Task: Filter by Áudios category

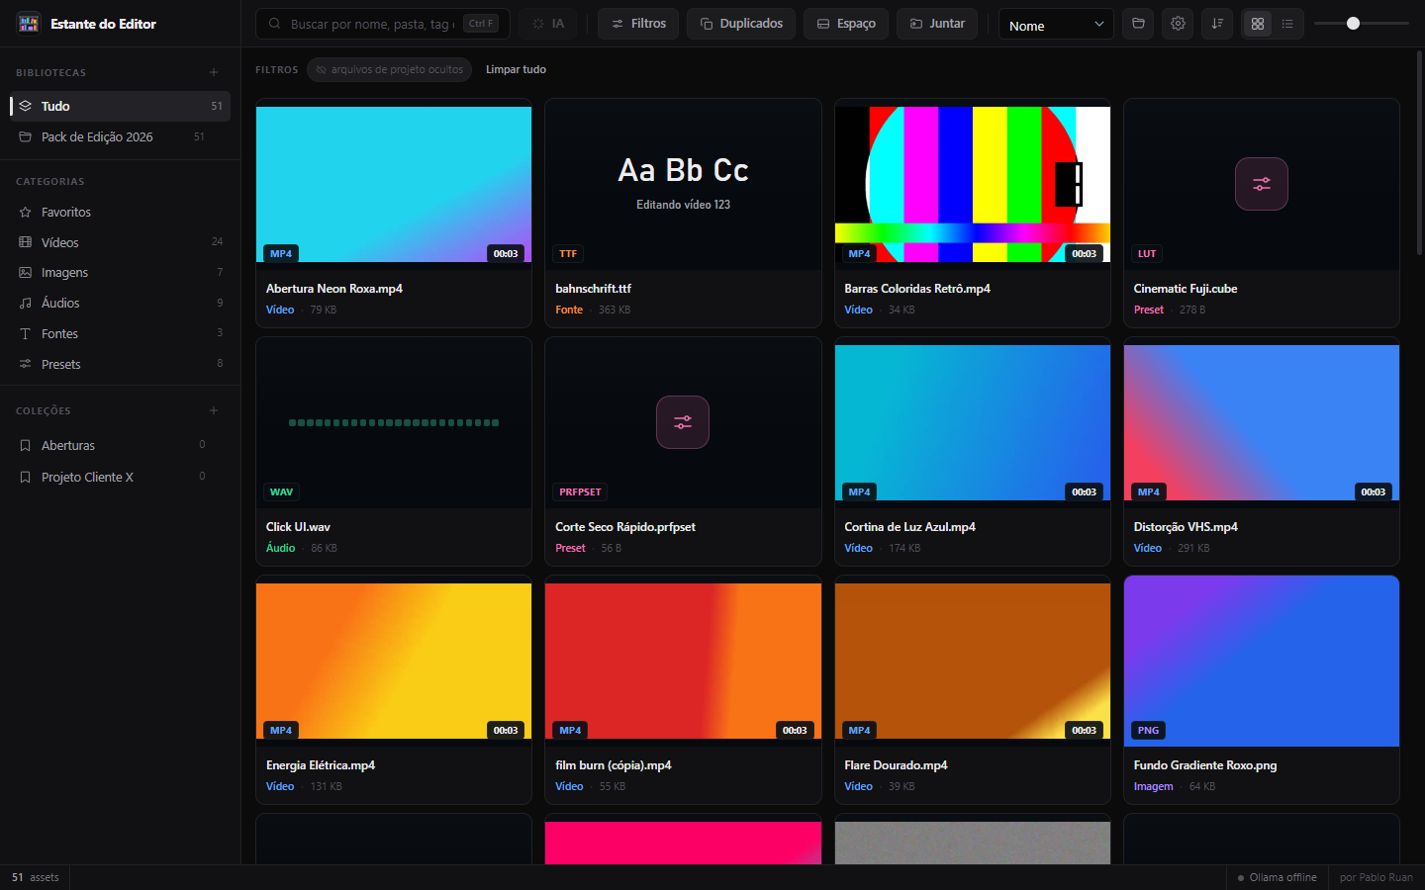Action: (121, 304)
